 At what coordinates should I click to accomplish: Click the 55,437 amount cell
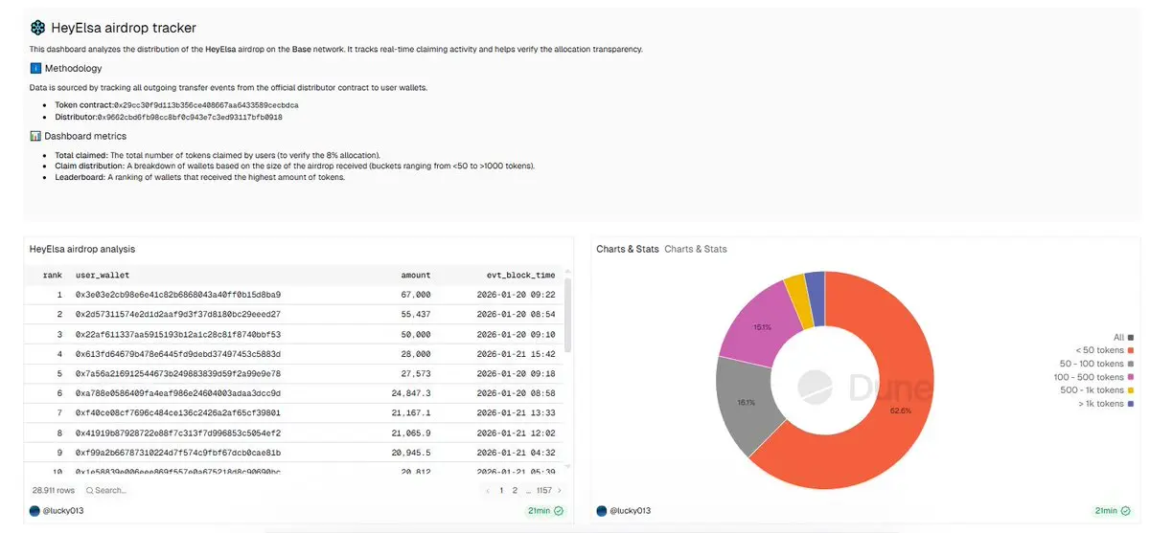tap(416, 314)
